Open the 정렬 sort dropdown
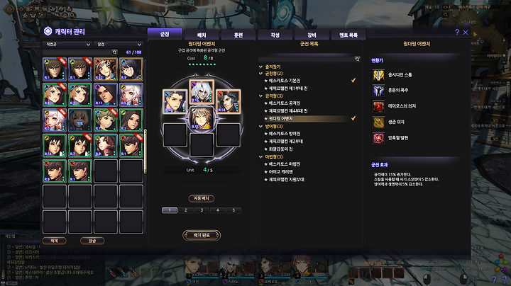 118,45
